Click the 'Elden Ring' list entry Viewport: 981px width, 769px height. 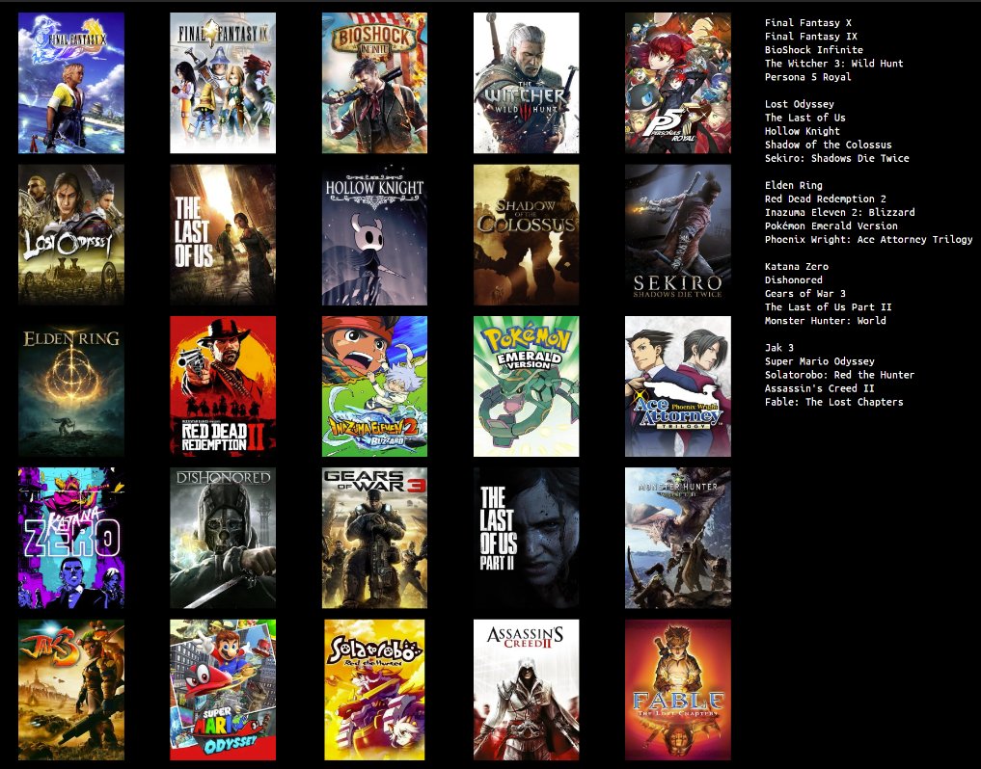pyautogui.click(x=793, y=185)
